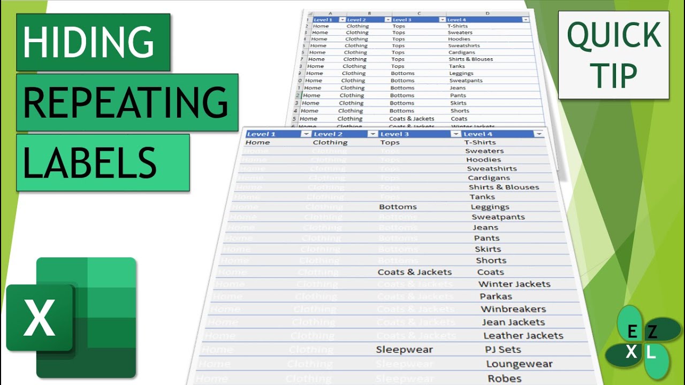Click the QUICK TIP box
Screen dimensions: 685x385
(x=614, y=55)
